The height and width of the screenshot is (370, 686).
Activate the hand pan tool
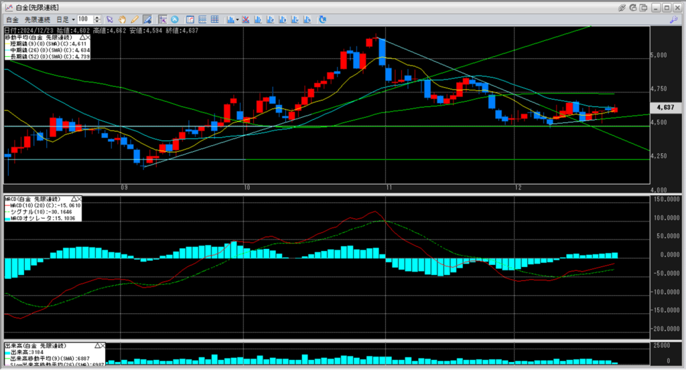point(123,20)
